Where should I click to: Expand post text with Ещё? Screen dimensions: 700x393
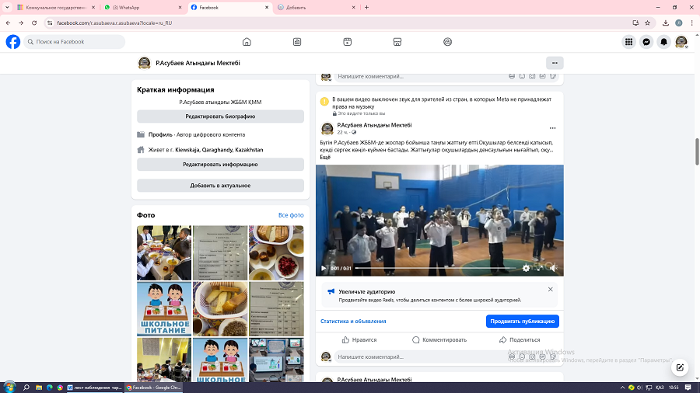point(325,158)
